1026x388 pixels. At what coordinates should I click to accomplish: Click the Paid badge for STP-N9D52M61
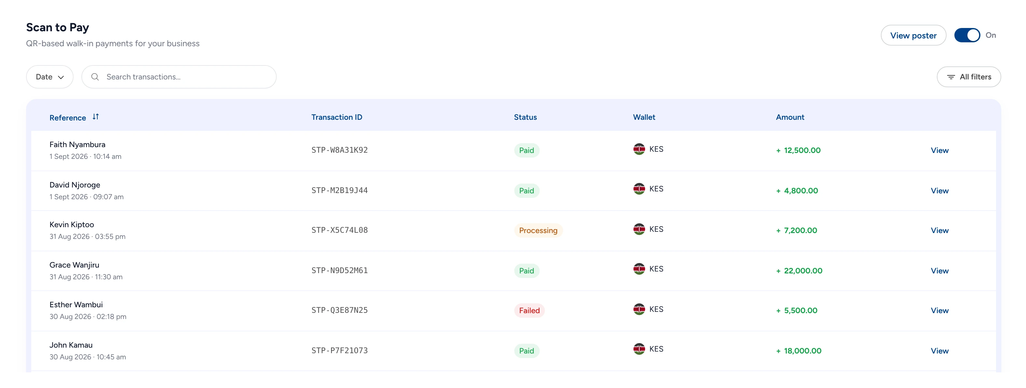[x=527, y=271]
